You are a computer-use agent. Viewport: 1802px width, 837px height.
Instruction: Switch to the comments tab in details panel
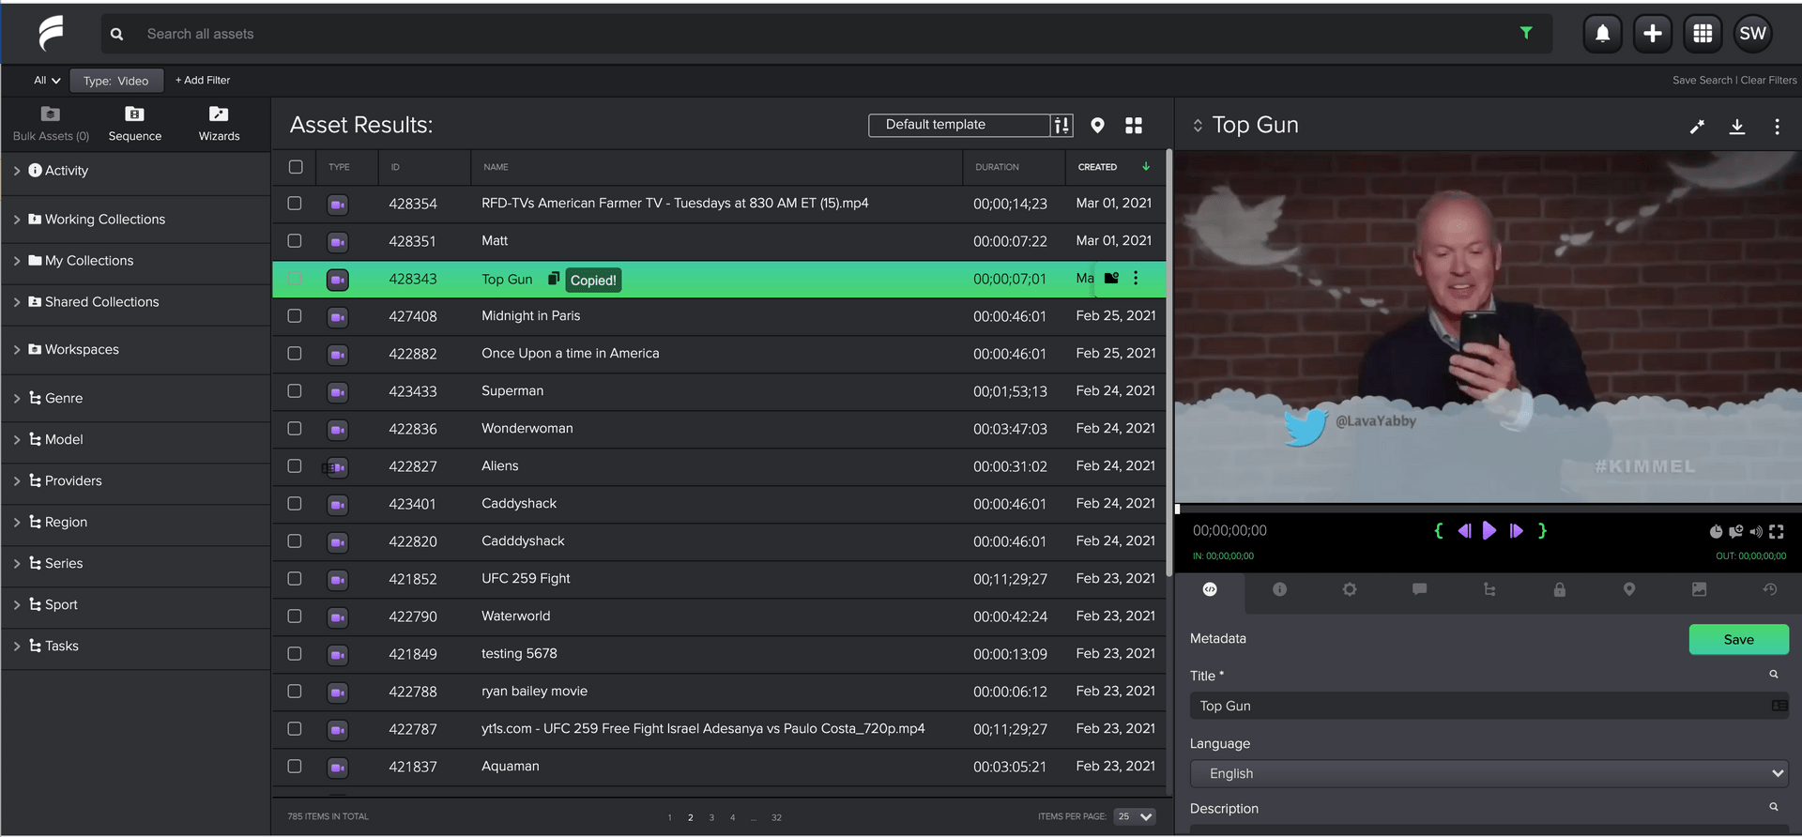[1419, 589]
